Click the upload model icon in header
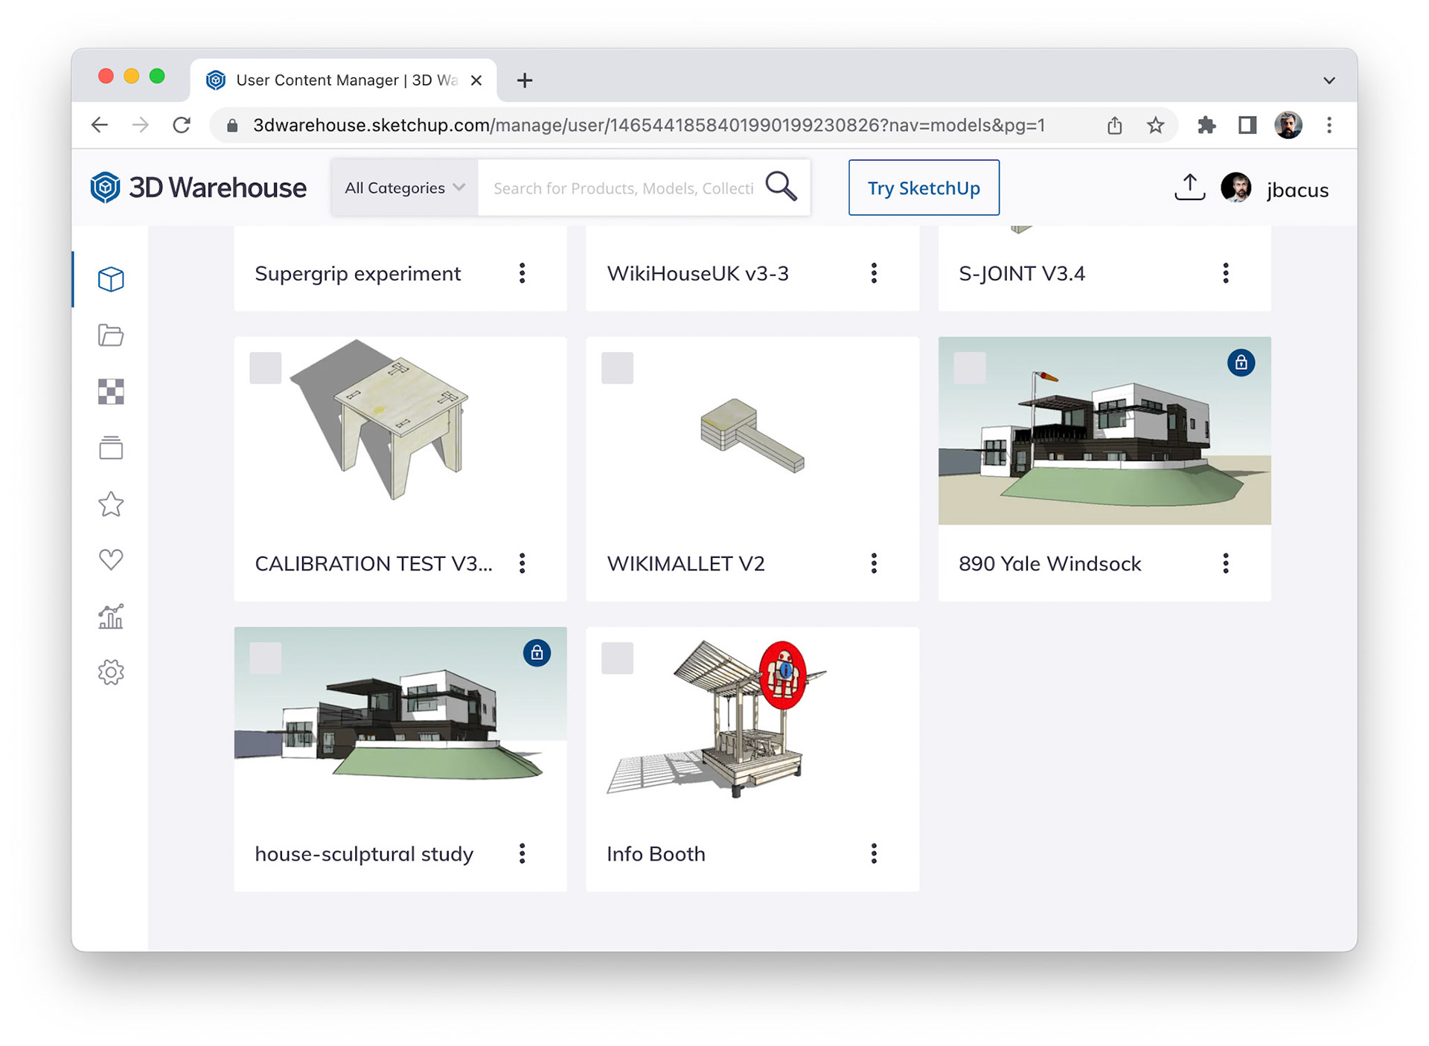1429x1046 pixels. point(1189,187)
